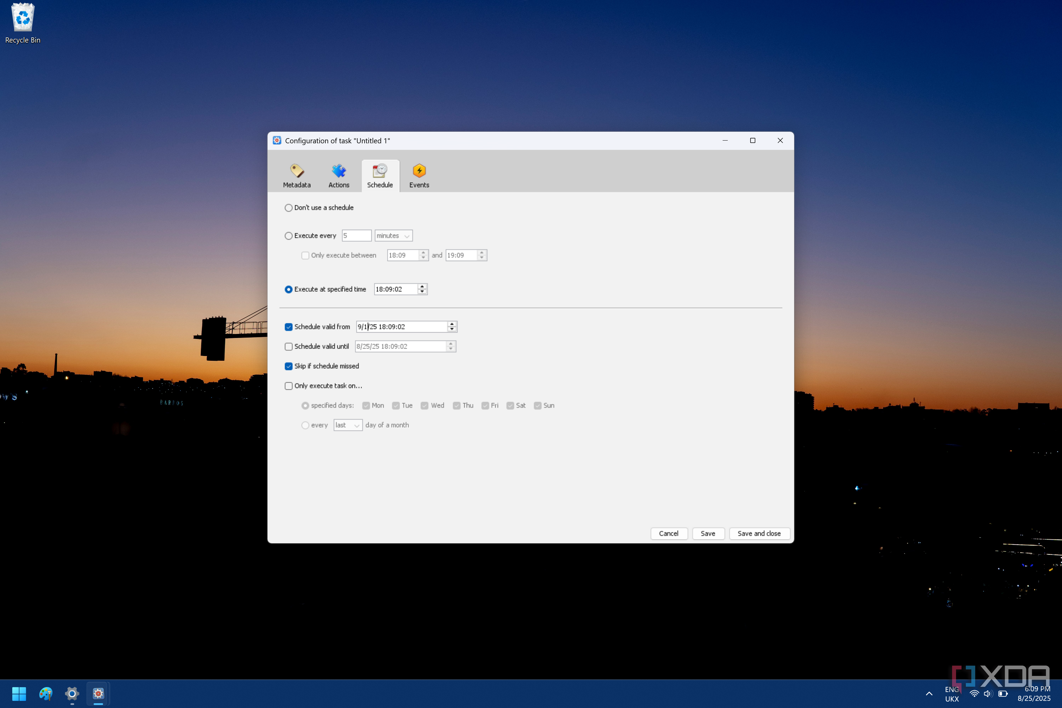Toggle the Wed day checkbox
The height and width of the screenshot is (708, 1062).
[424, 406]
